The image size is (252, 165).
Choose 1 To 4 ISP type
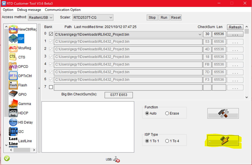coord(167,141)
